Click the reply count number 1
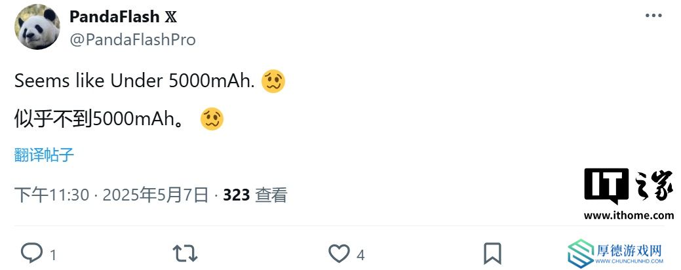This screenshot has width=681, height=270. click(53, 255)
